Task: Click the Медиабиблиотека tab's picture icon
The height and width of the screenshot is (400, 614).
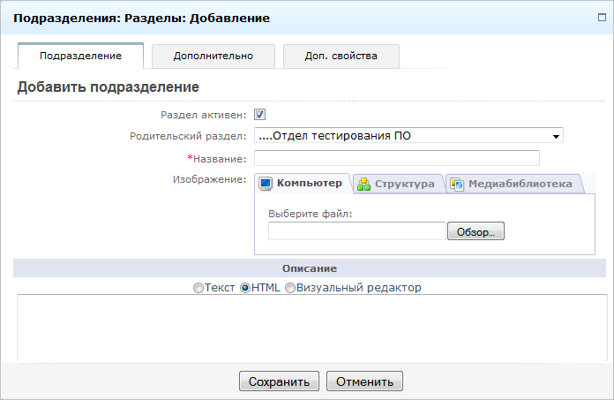Action: pos(457,184)
